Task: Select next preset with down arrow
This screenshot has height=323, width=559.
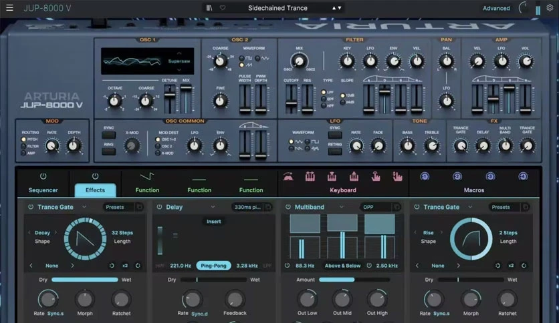Action: (340, 8)
